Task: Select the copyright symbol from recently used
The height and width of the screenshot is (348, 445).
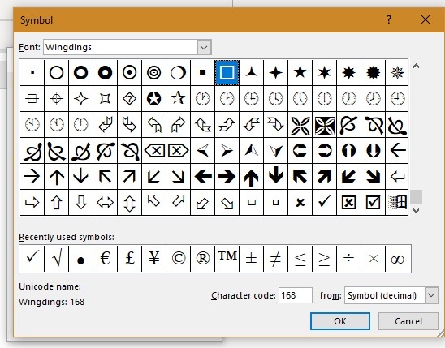Action: (x=178, y=259)
